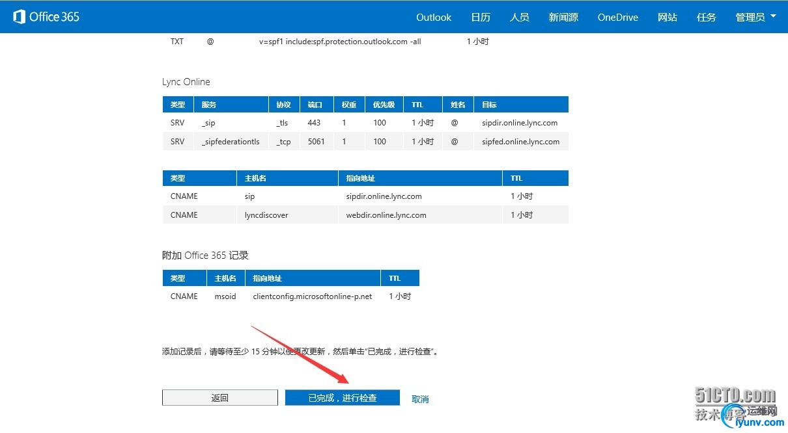Image resolution: width=788 pixels, height=433 pixels.
Task: Select target sipfed.online.lync.com
Action: [x=520, y=142]
